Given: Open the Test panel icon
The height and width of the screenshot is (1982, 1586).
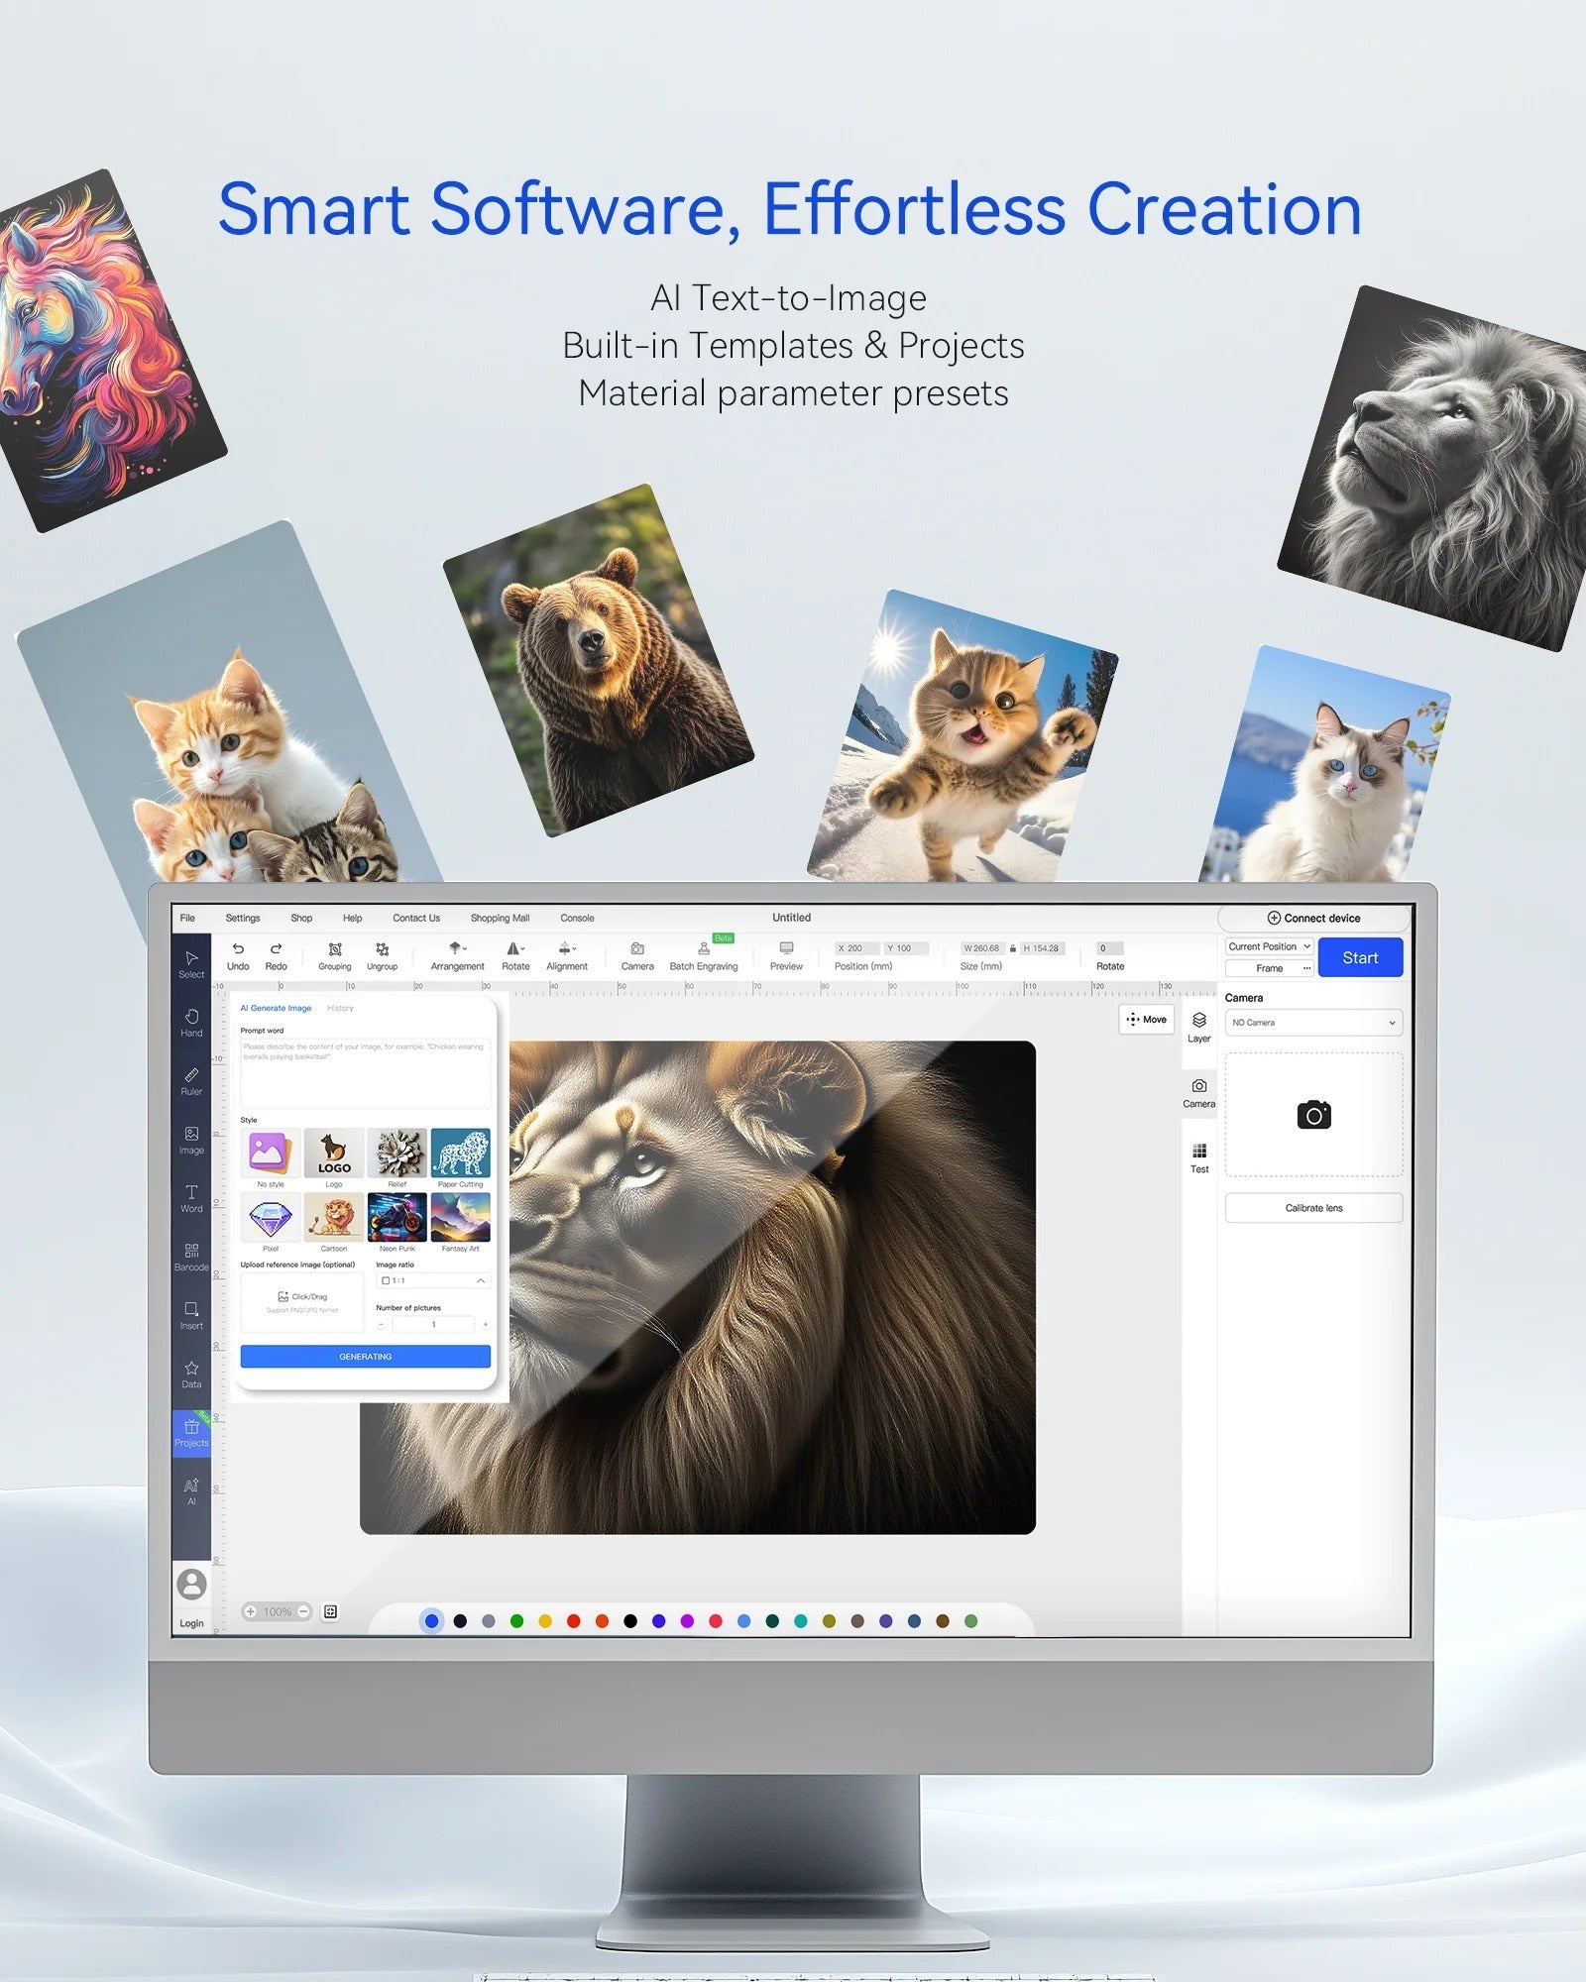Looking at the screenshot, I should pyautogui.click(x=1198, y=1156).
